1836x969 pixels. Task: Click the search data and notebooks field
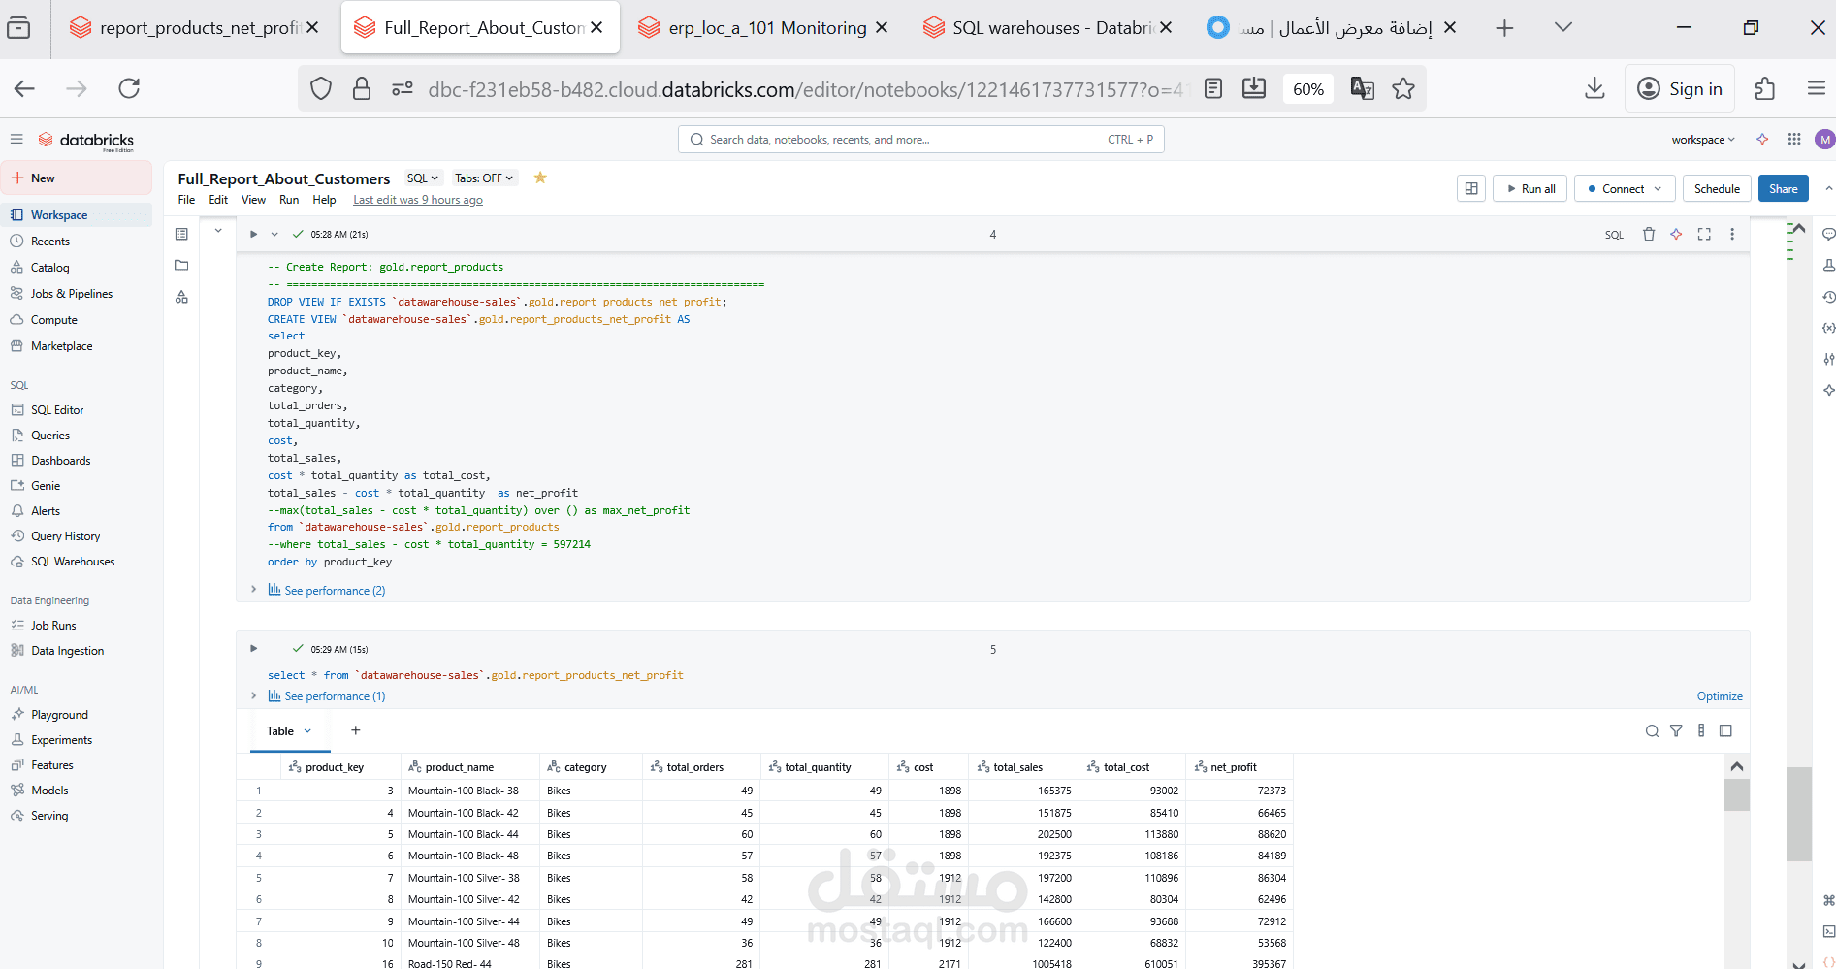click(x=920, y=140)
